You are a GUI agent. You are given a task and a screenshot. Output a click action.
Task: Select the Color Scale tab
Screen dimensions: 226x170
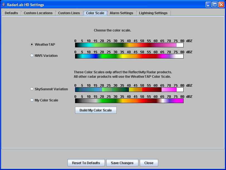[95, 13]
